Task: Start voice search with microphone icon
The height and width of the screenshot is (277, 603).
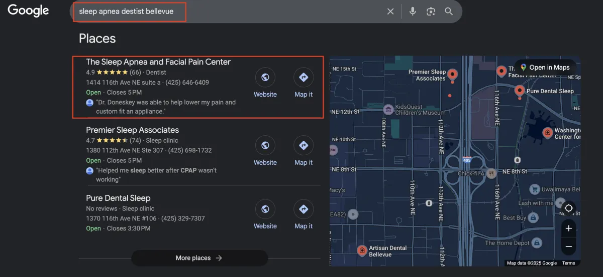Action: [413, 12]
